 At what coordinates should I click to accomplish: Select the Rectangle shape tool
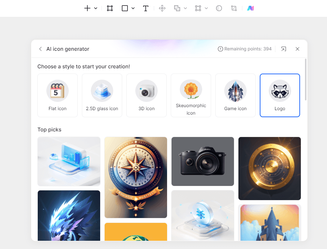click(x=125, y=8)
